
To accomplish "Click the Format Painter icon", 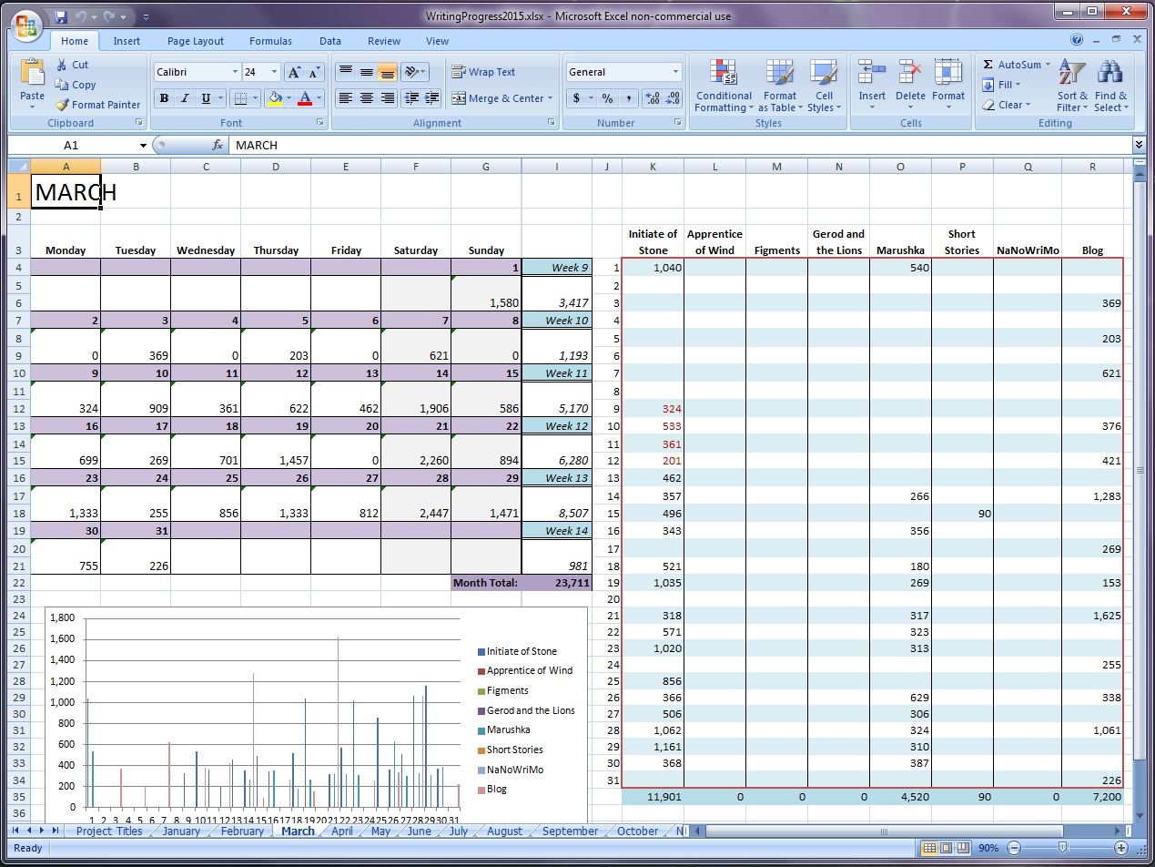I will 62,105.
